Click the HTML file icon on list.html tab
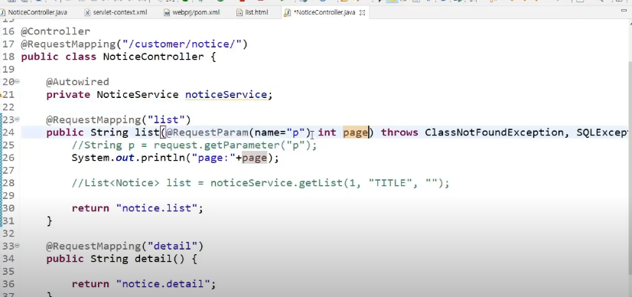The width and height of the screenshot is (632, 297). point(239,12)
